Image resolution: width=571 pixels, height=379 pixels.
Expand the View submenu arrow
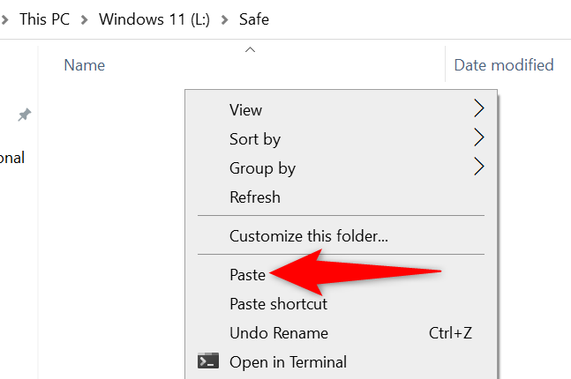[x=479, y=109]
